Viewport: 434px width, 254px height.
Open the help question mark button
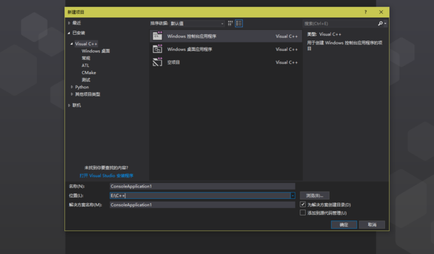365,12
